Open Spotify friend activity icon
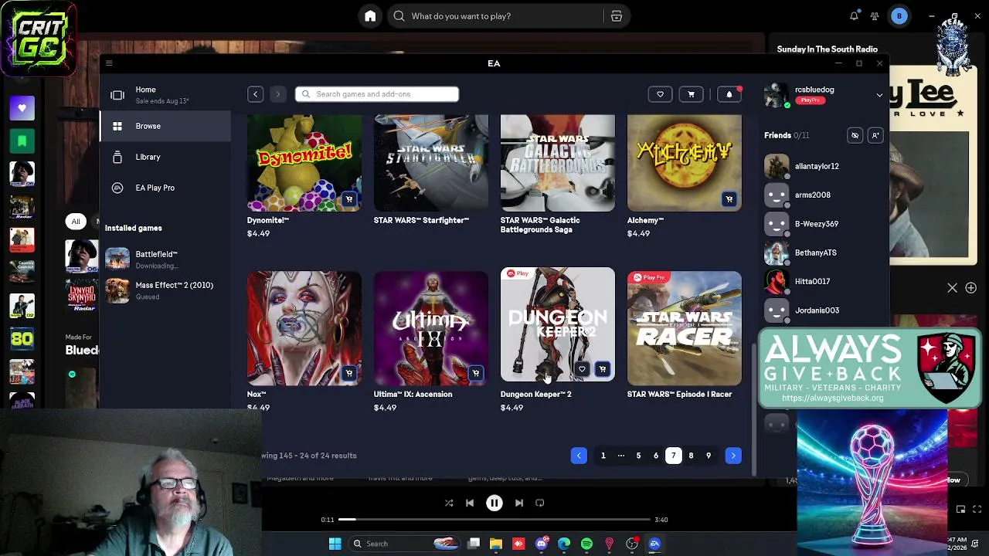The height and width of the screenshot is (556, 989). pyautogui.click(x=875, y=16)
